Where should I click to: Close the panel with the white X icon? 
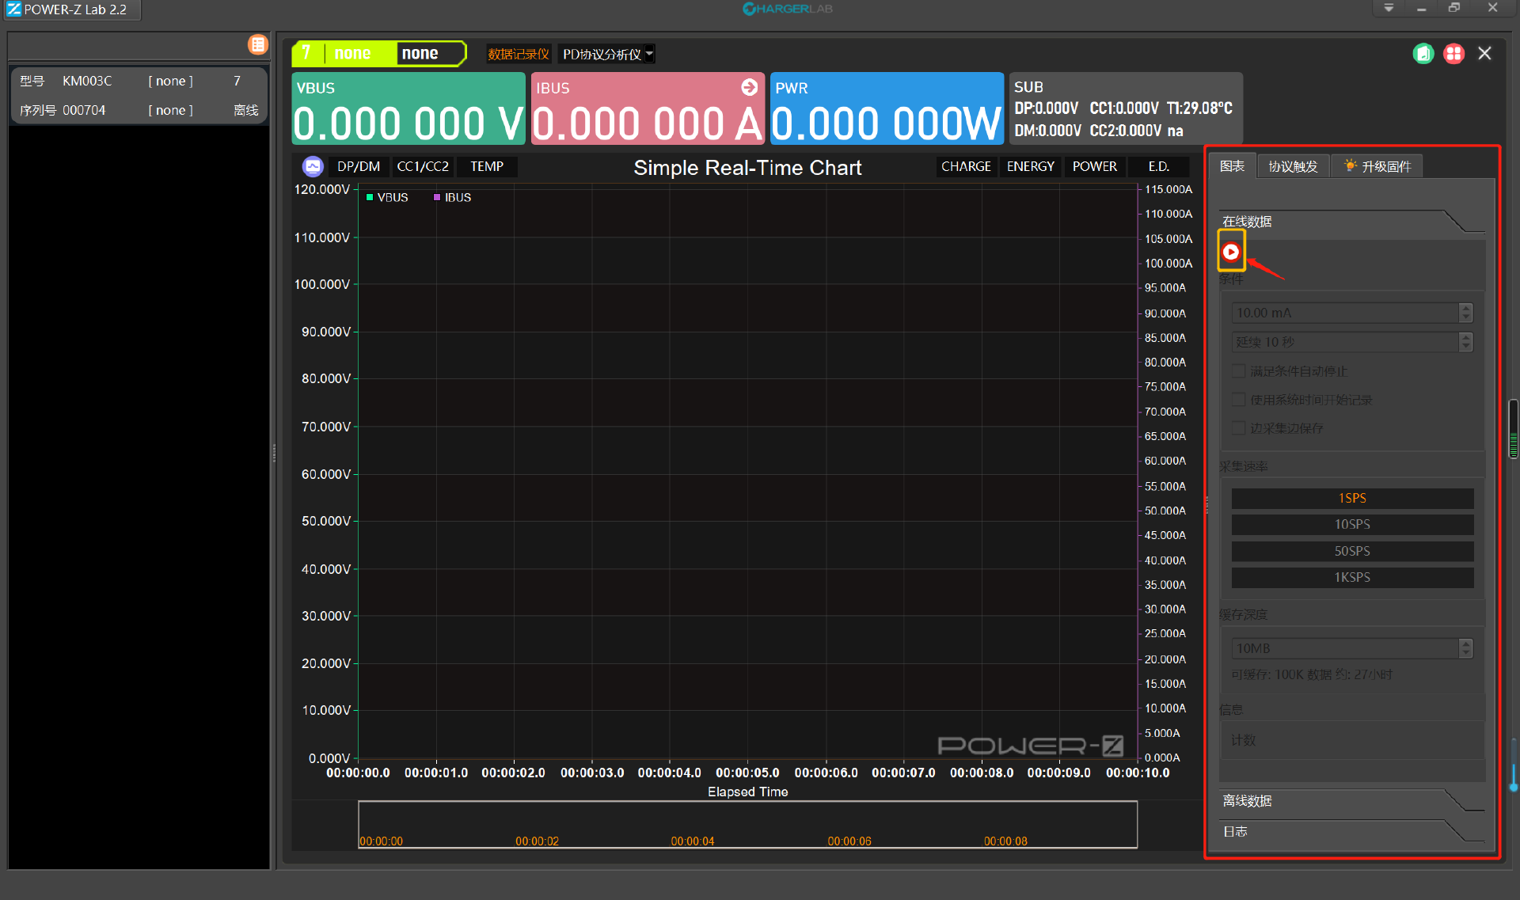[x=1484, y=53]
